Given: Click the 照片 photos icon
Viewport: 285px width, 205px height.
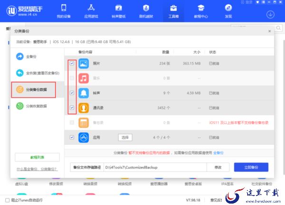Looking at the screenshot, I should [x=84, y=63].
